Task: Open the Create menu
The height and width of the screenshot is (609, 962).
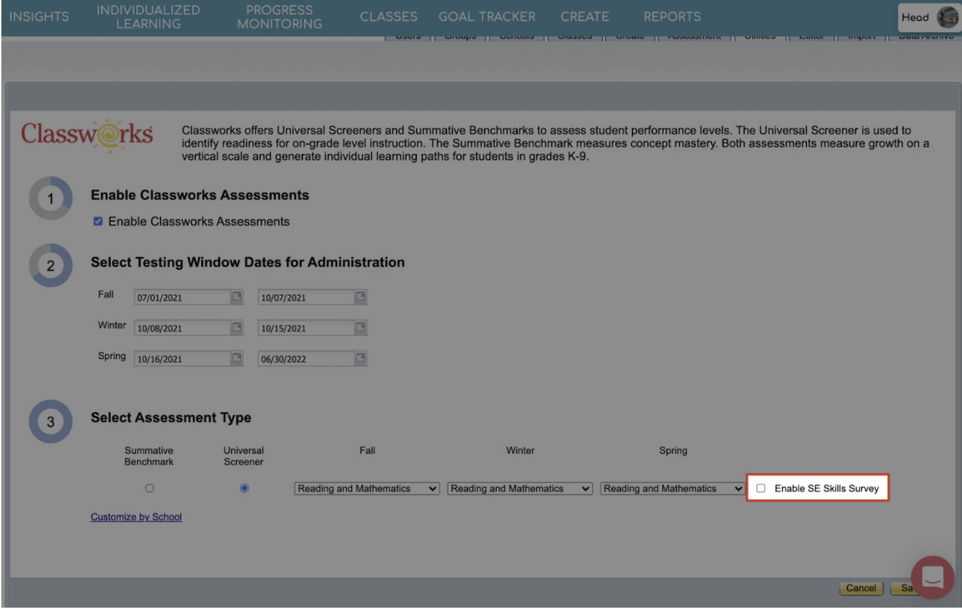Action: coord(585,16)
